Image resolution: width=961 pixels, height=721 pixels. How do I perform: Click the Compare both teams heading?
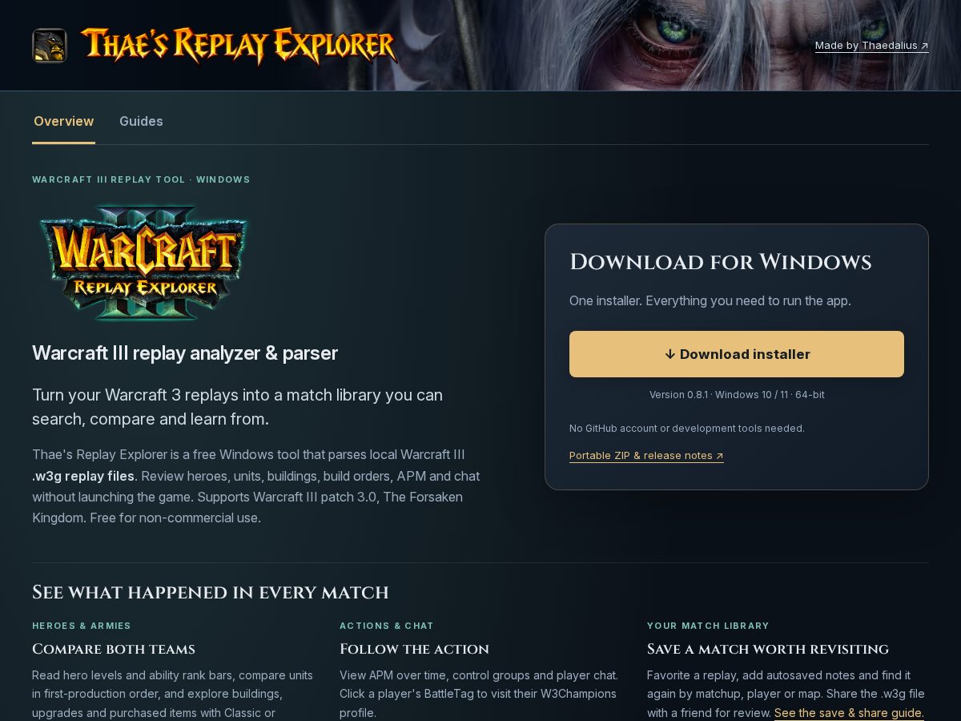tap(114, 649)
